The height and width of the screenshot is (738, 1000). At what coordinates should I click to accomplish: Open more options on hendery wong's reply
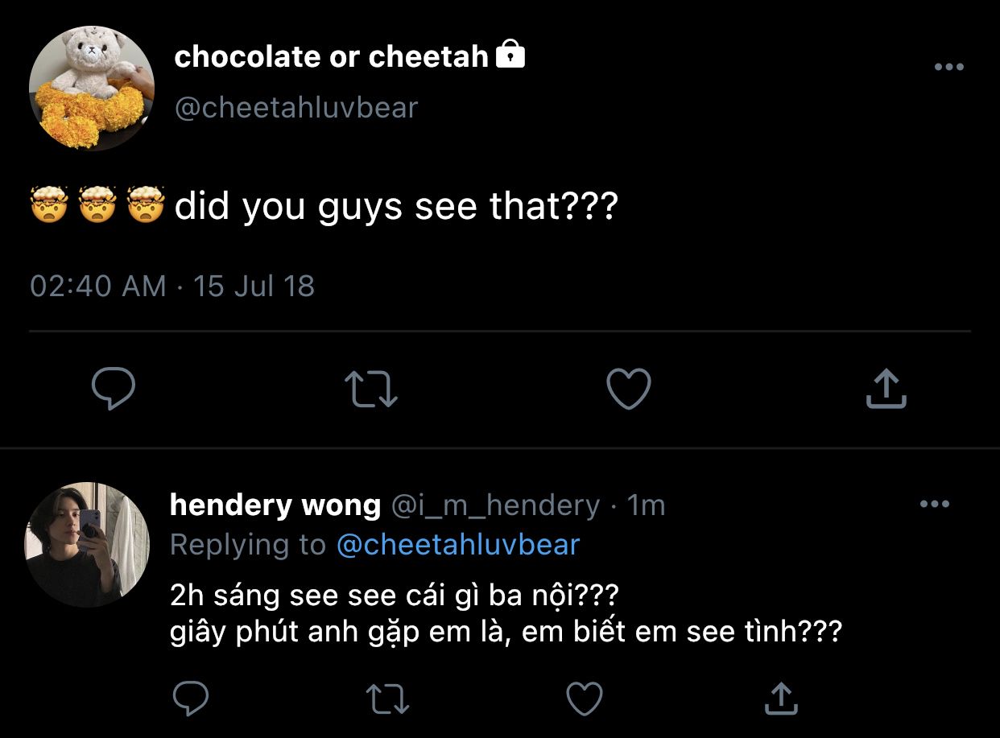pos(934,505)
